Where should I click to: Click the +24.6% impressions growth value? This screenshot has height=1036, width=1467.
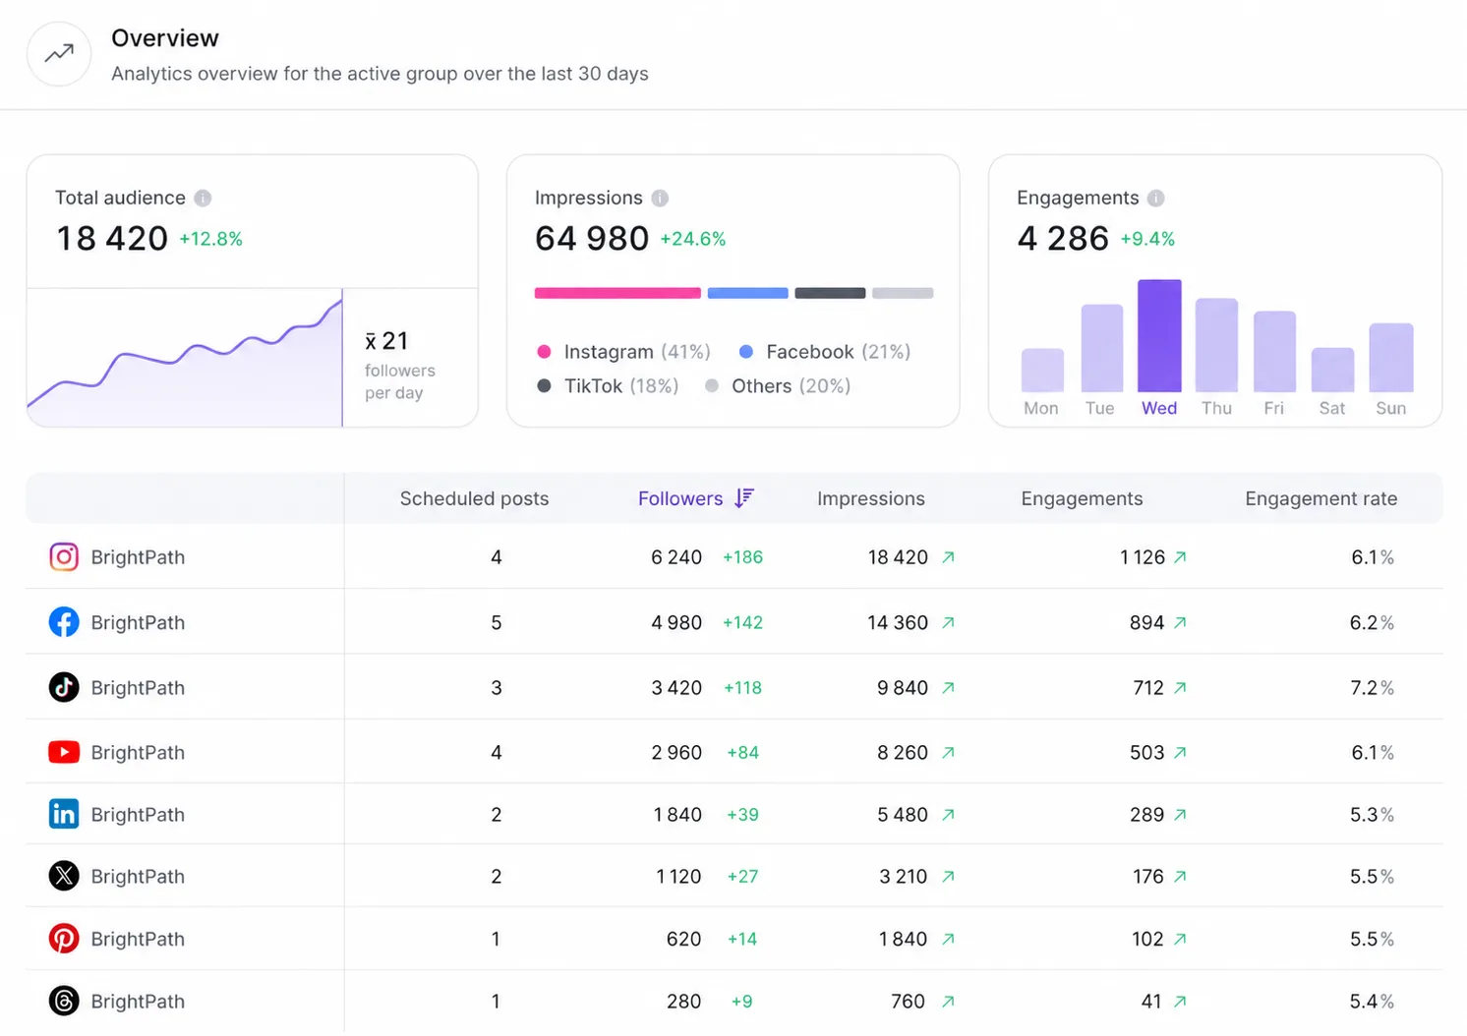coord(692,239)
